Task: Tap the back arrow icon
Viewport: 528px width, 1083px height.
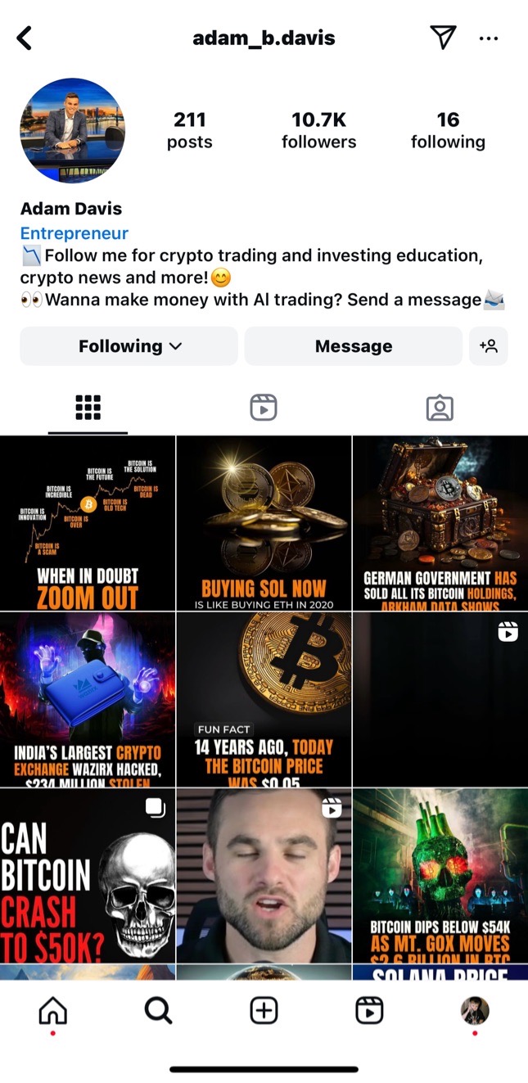Action: coord(25,38)
